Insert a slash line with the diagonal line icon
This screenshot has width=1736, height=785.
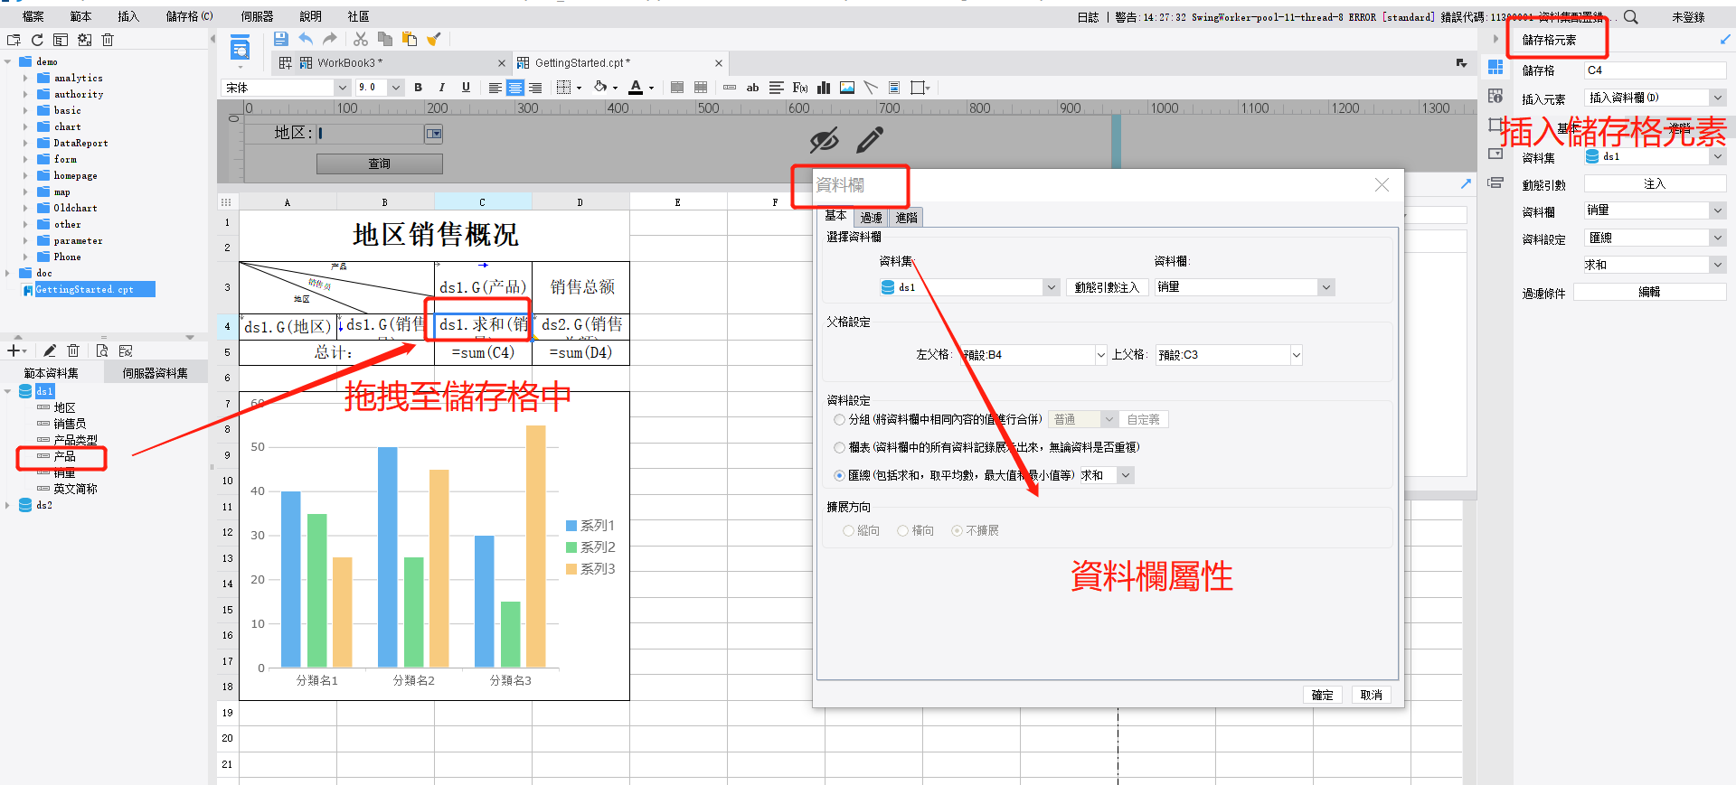[871, 88]
